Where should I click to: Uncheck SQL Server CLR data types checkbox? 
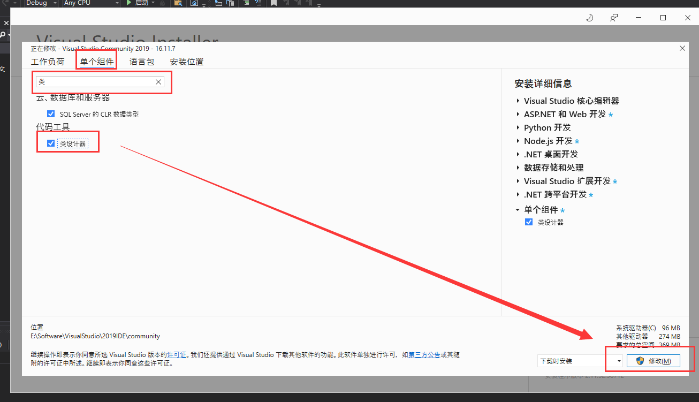(51, 113)
